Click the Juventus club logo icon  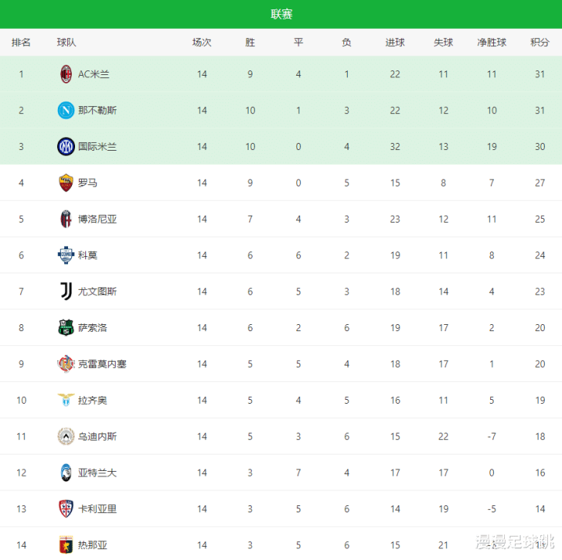[66, 291]
